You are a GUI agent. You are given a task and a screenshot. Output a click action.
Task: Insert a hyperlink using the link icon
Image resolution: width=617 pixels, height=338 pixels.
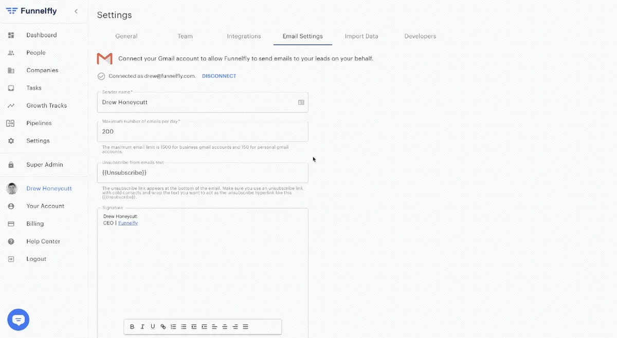(163, 327)
